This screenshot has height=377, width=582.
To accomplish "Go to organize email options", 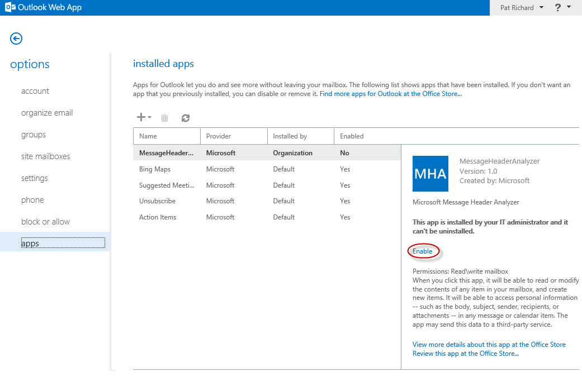I will click(47, 113).
